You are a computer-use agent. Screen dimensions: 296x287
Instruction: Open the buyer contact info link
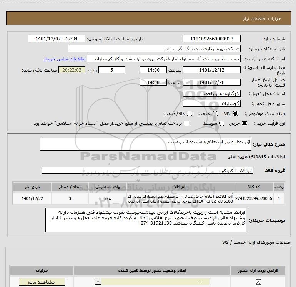(x=65, y=59)
